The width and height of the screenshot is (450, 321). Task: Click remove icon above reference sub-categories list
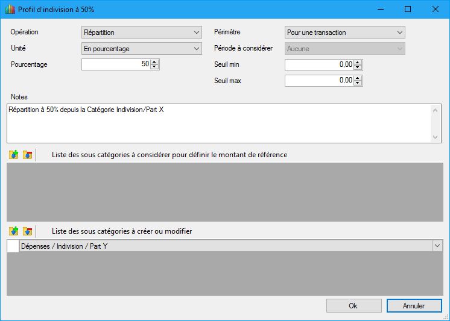[x=27, y=155]
